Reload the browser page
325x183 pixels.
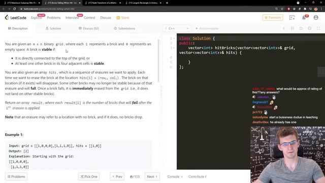tap(15, 9)
